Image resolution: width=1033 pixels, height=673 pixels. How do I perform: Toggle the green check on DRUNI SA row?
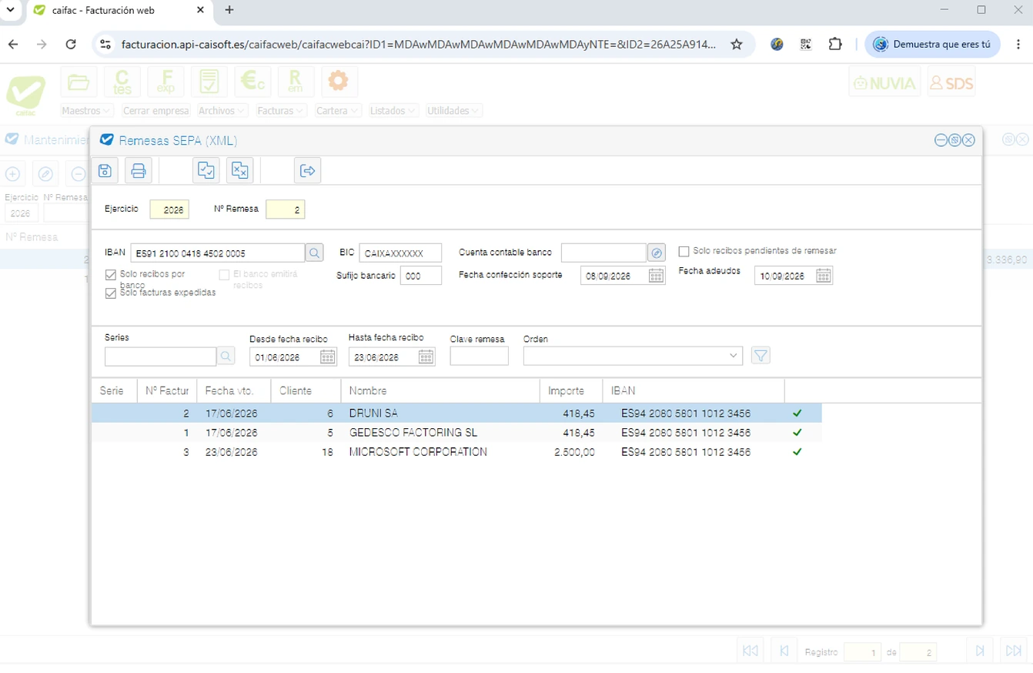(797, 414)
